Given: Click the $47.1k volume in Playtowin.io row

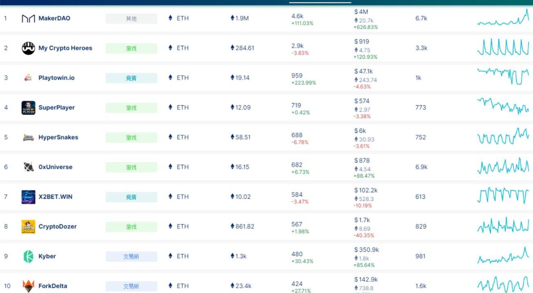Looking at the screenshot, I should tap(363, 71).
